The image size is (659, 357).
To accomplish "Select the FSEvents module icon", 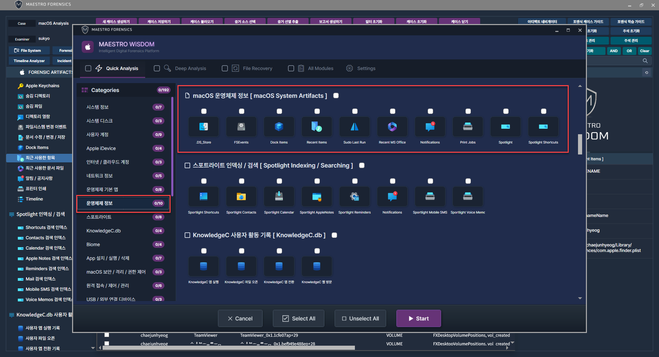I will [241, 127].
